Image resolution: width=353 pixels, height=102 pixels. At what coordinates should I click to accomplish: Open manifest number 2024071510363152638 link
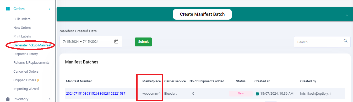(x=96, y=94)
